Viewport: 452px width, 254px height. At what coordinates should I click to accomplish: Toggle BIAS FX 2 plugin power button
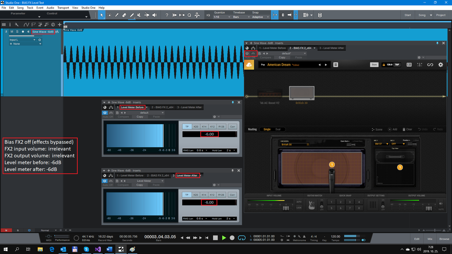coord(247,53)
